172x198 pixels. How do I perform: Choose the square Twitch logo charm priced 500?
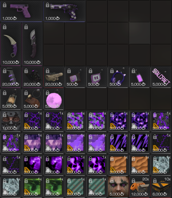coord(75,77)
